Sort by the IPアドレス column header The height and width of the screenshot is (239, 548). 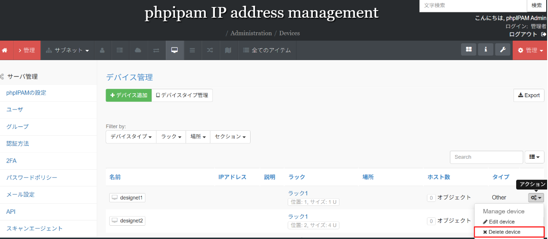tap(232, 177)
